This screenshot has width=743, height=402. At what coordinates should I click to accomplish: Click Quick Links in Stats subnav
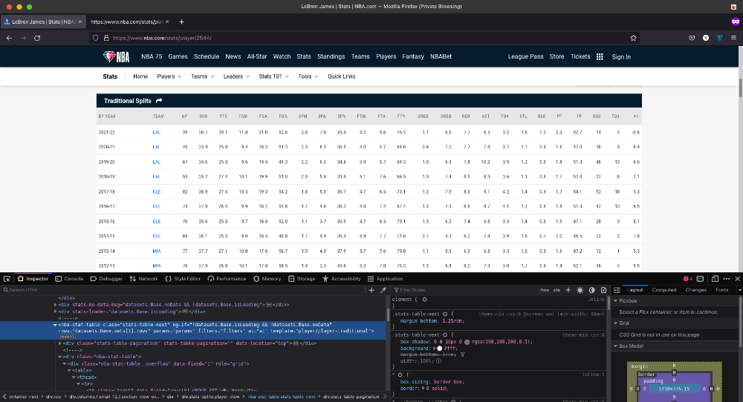pyautogui.click(x=341, y=76)
